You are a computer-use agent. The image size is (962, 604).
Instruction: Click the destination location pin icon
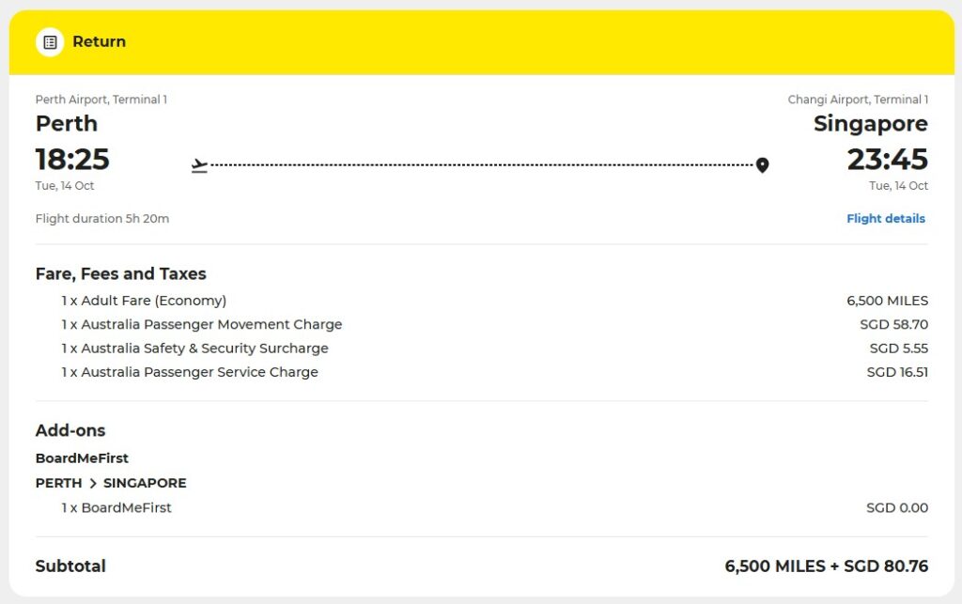(x=763, y=164)
